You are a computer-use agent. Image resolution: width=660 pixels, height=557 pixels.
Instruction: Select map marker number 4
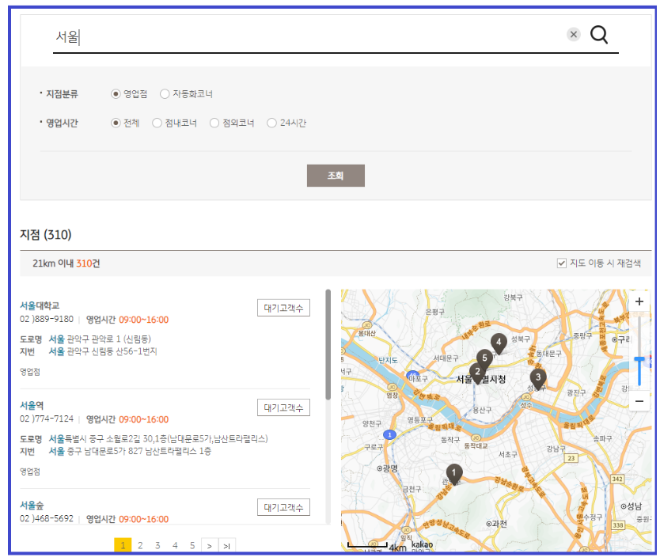pyautogui.click(x=499, y=343)
